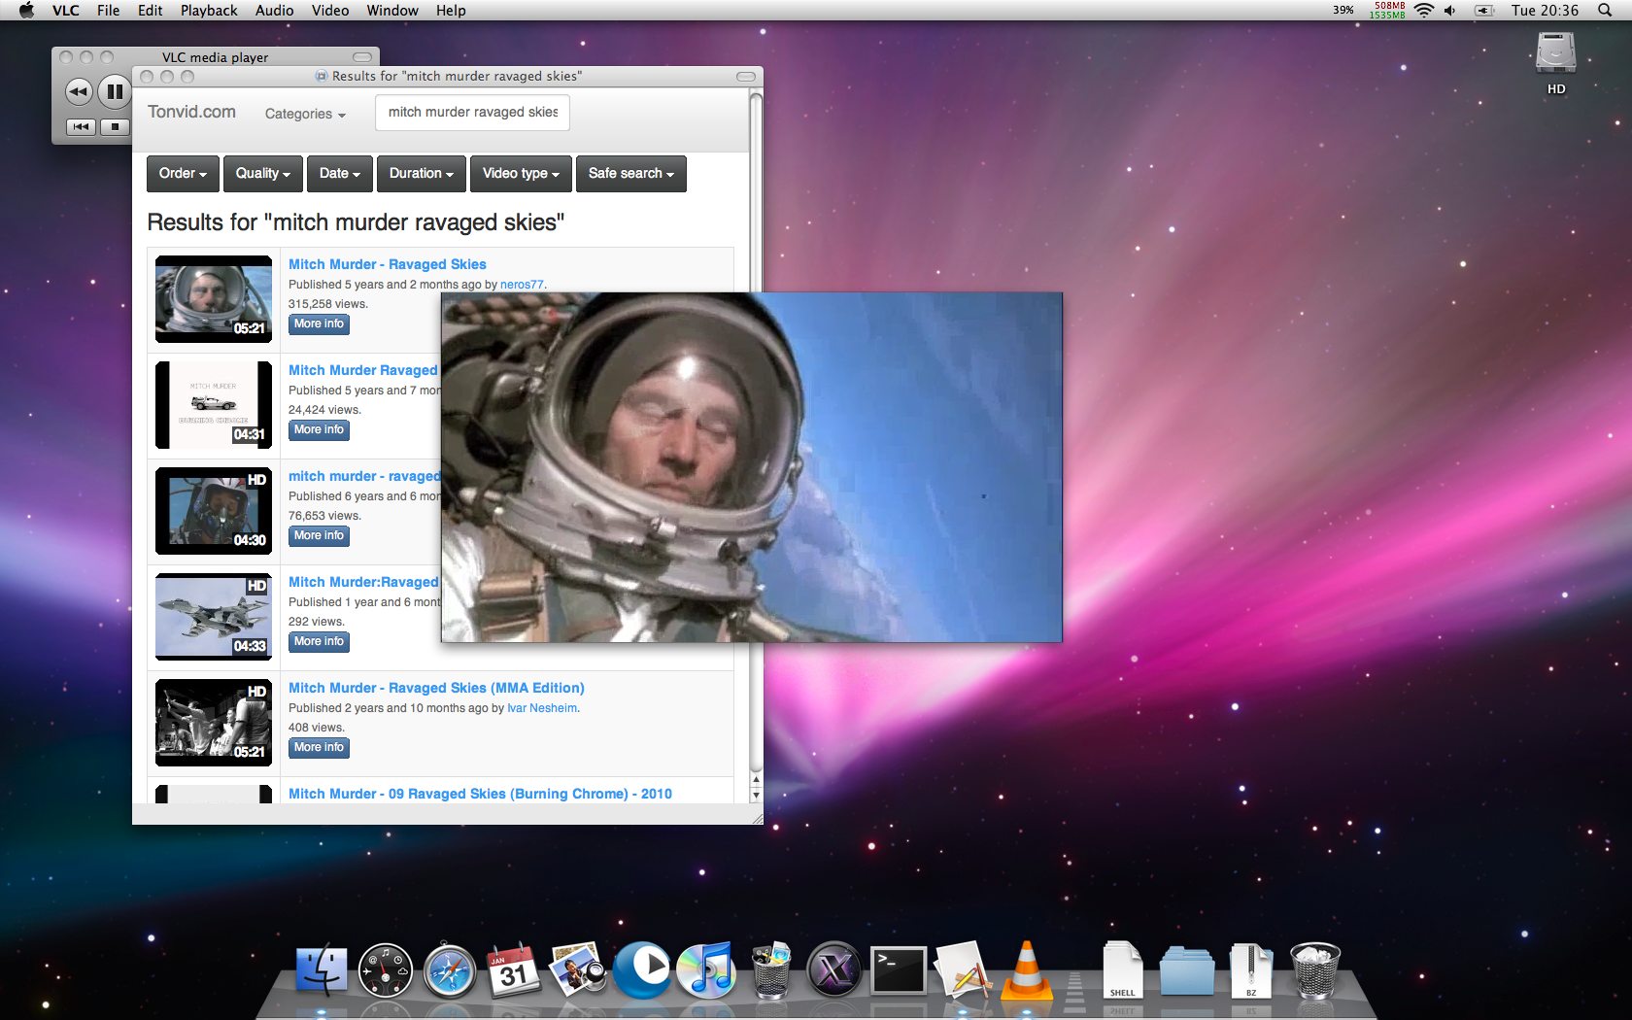
Task: Launch Dashboard from the Dock
Action: (x=386, y=969)
